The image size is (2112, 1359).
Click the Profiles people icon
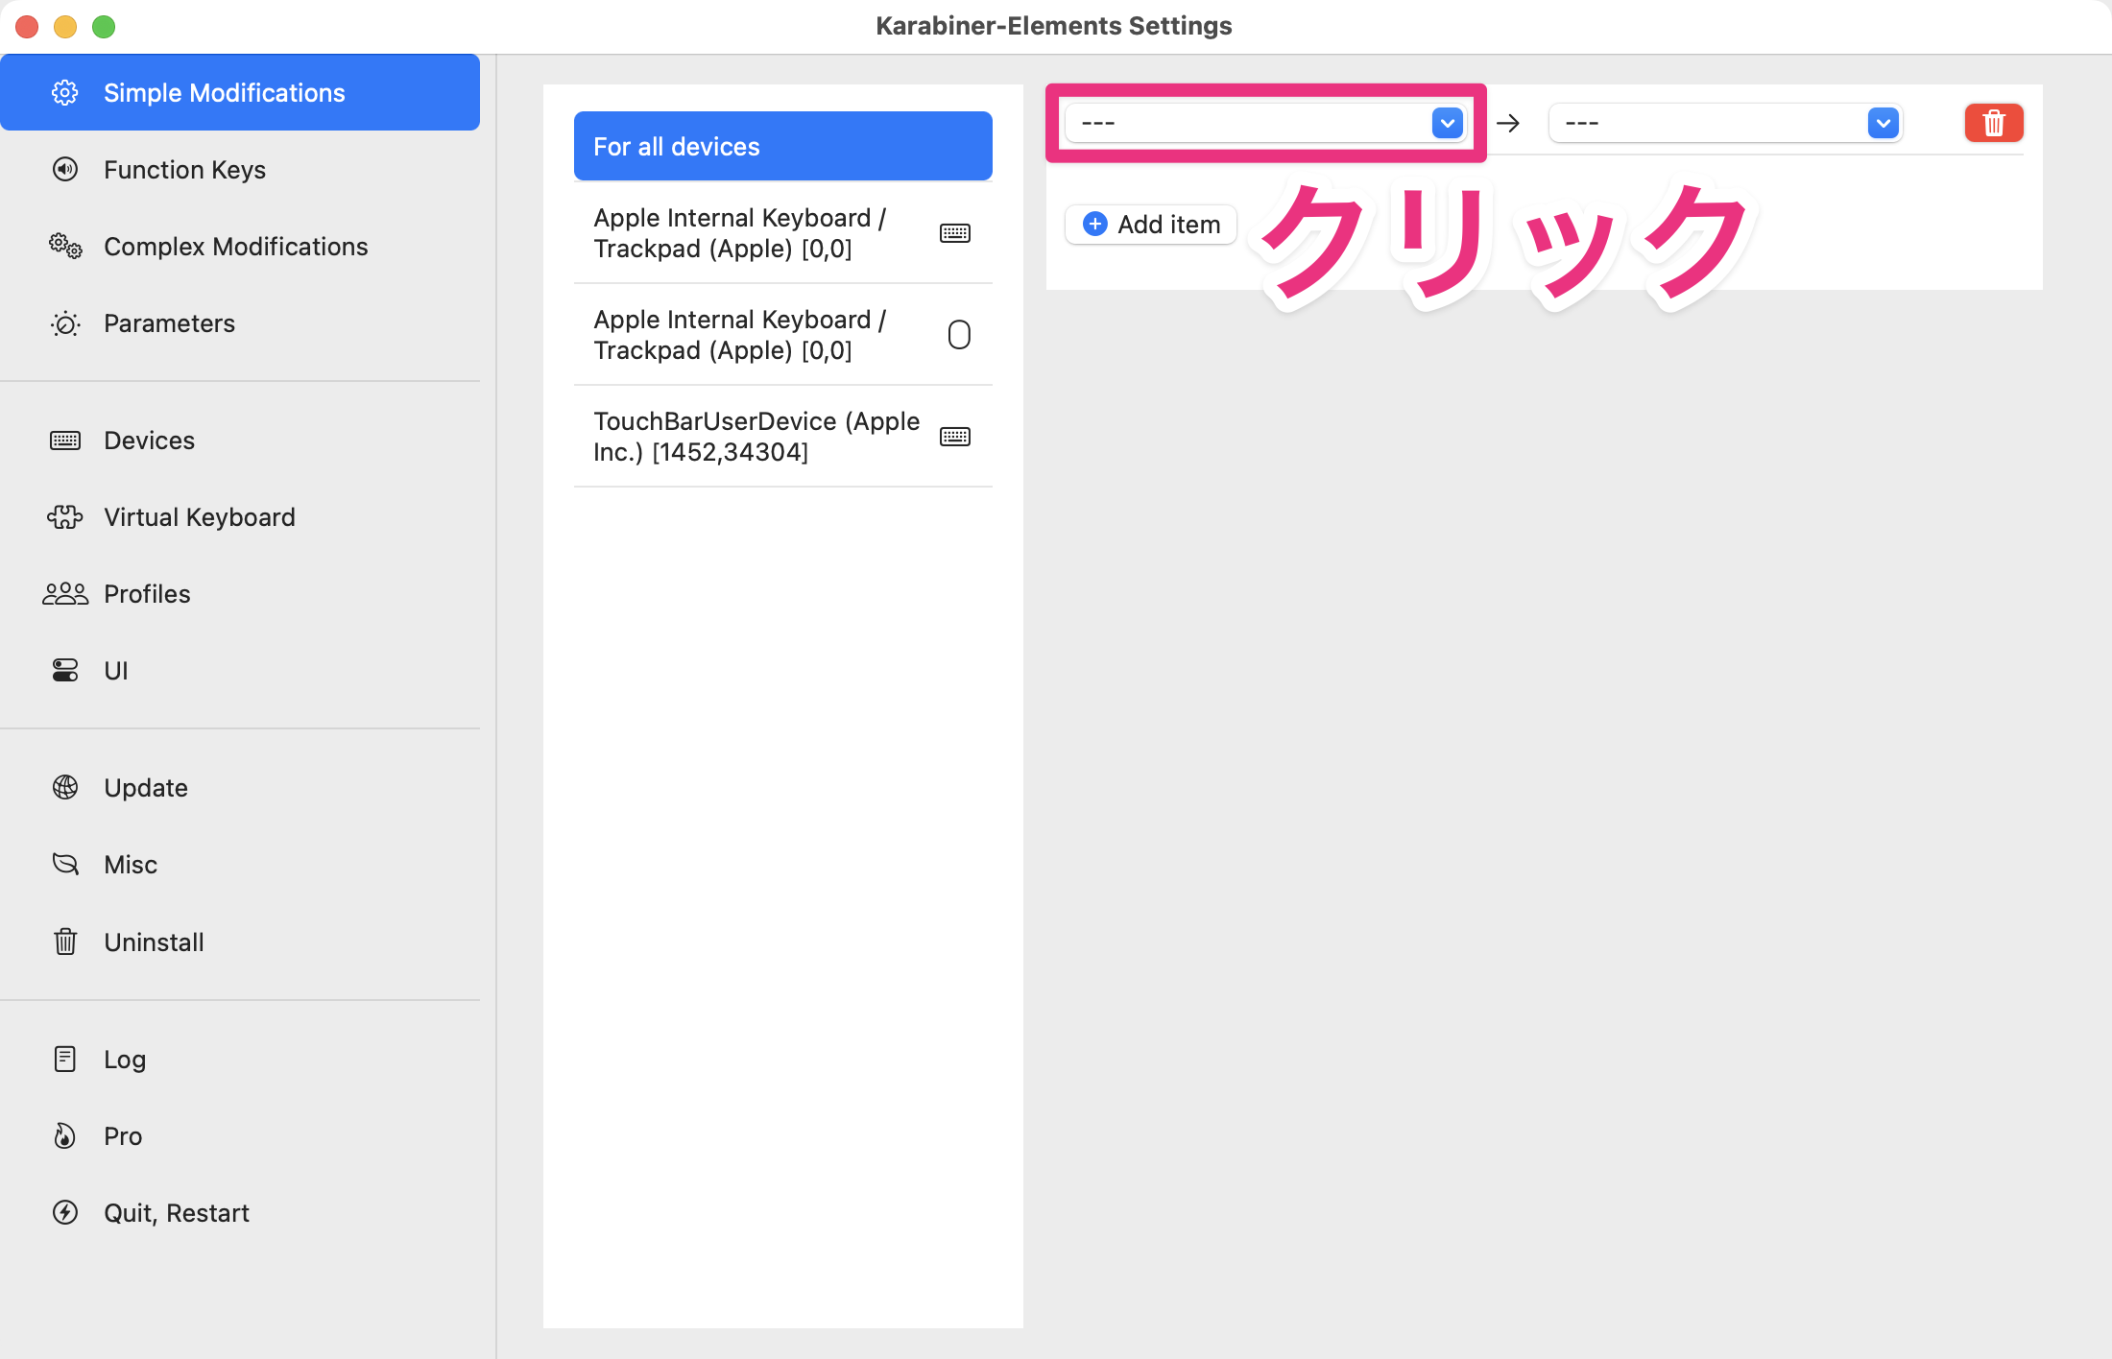point(64,593)
